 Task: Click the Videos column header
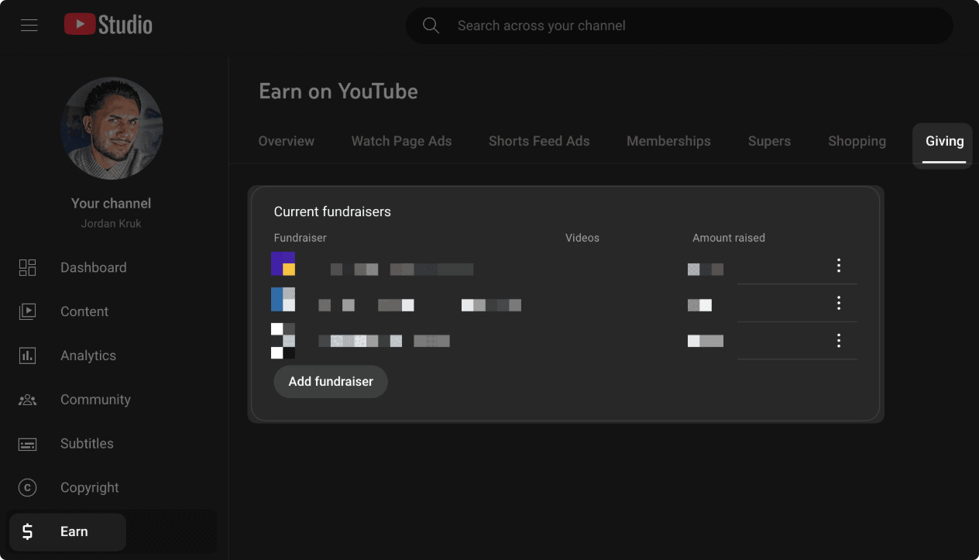(582, 238)
